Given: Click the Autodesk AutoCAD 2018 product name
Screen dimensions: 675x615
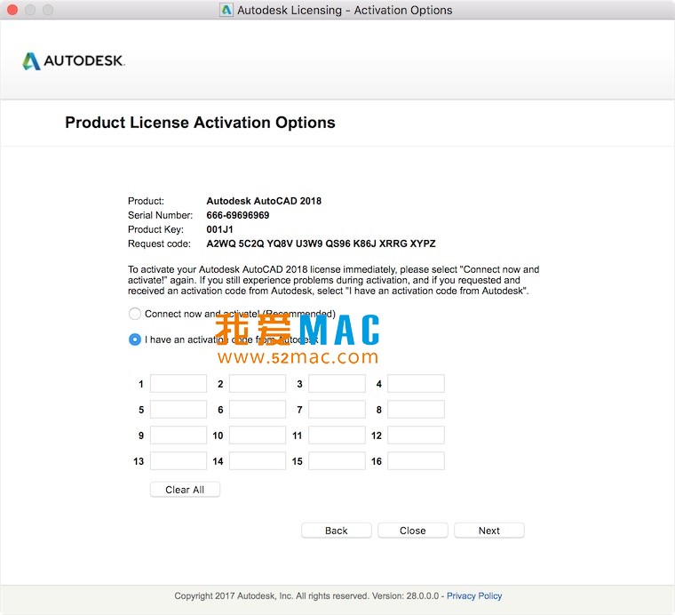Looking at the screenshot, I should (264, 201).
